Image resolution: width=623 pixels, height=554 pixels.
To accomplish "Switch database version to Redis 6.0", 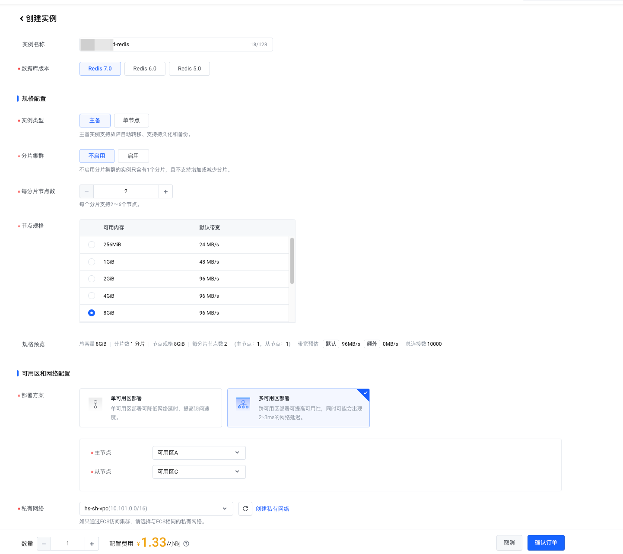I will click(145, 69).
